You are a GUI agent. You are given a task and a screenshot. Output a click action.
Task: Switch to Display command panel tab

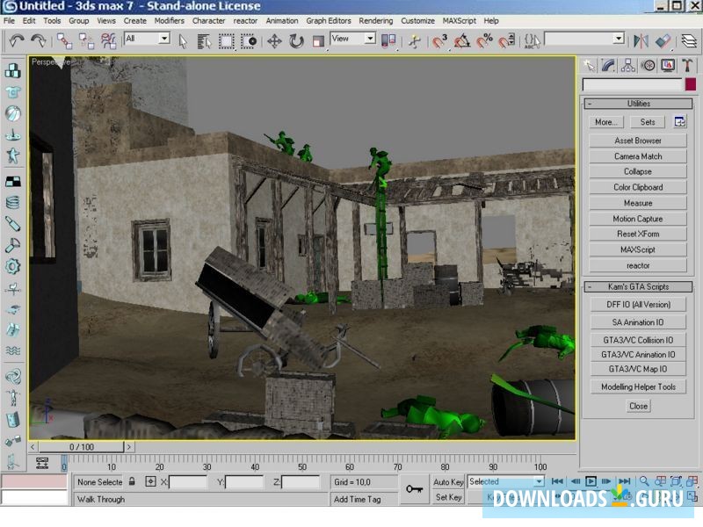pyautogui.click(x=668, y=66)
